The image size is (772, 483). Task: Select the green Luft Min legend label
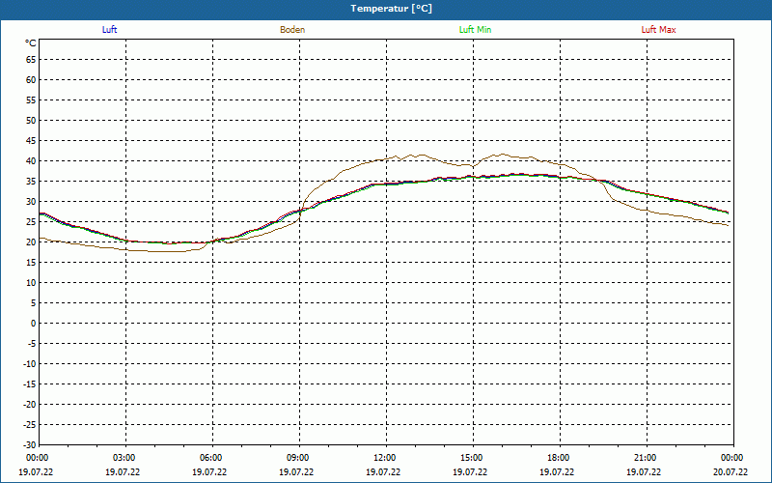point(475,30)
